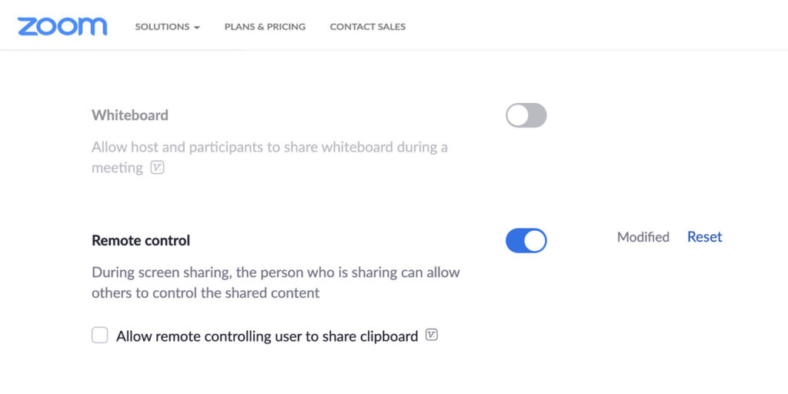The width and height of the screenshot is (788, 394).
Task: Click the caret arrow beside Solutions
Action: tap(197, 28)
